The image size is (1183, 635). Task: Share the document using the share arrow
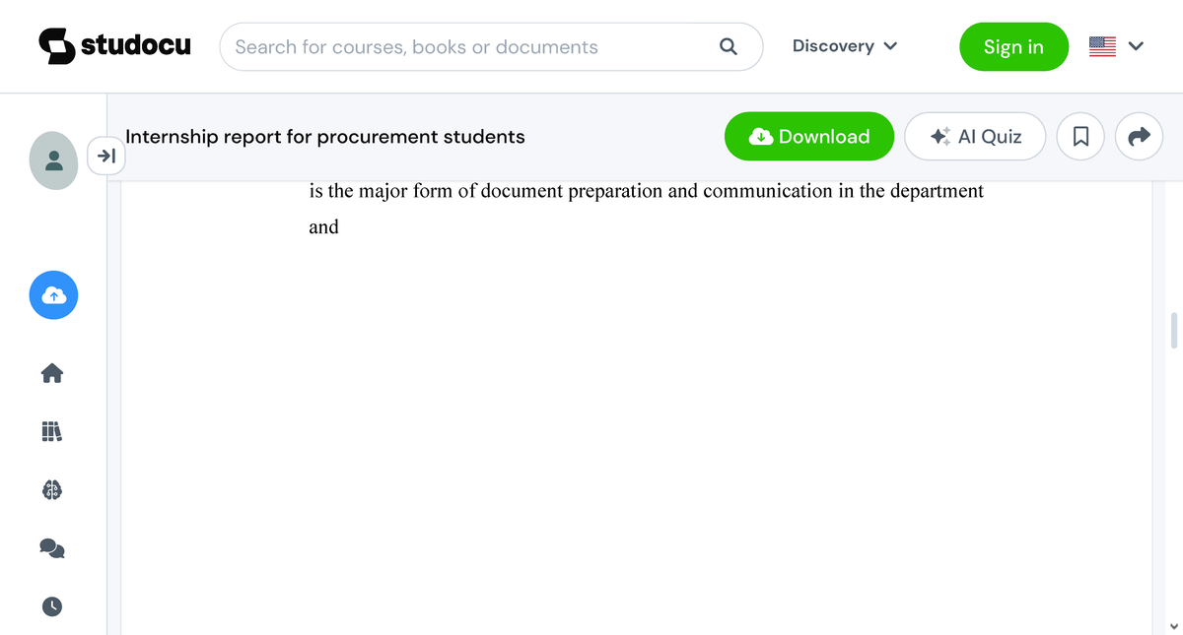pos(1139,136)
